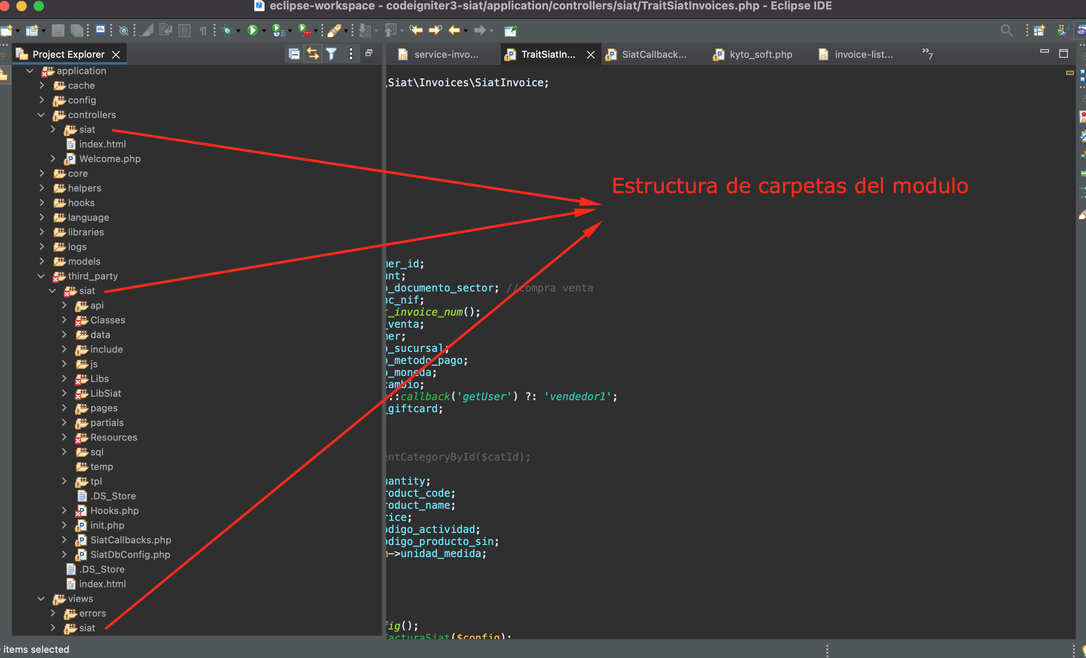Select SiatDbConfig.php in the tree
Viewport: 1086px width, 658px height.
click(x=130, y=555)
